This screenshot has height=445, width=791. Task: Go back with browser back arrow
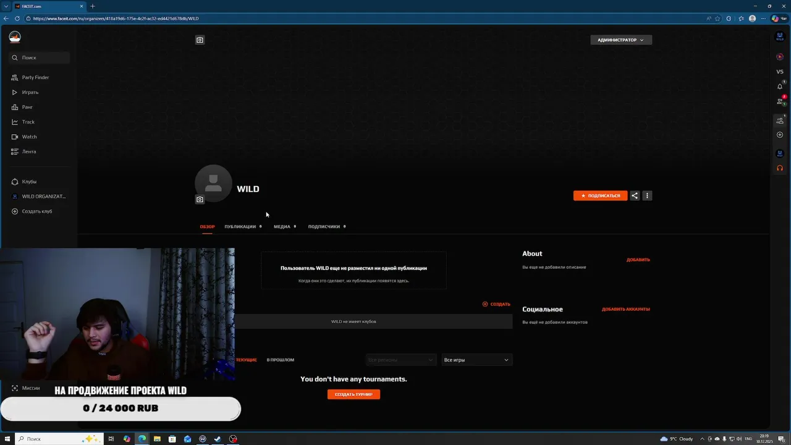(x=6, y=19)
